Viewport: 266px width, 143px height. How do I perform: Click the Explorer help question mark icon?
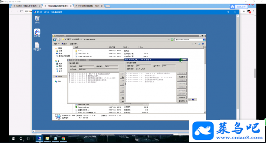coord(203,44)
